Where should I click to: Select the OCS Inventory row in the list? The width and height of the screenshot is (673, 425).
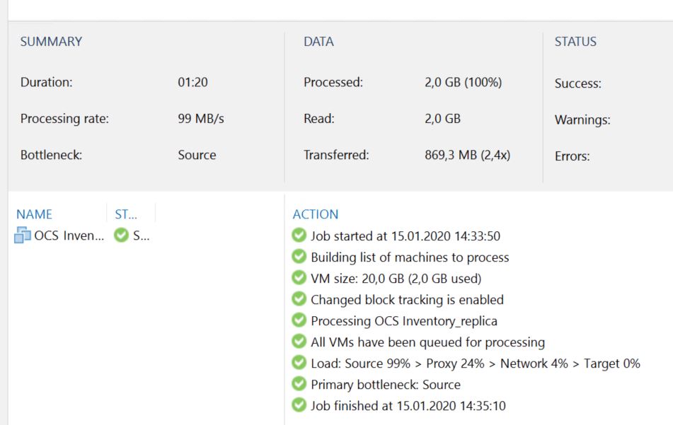pos(69,235)
